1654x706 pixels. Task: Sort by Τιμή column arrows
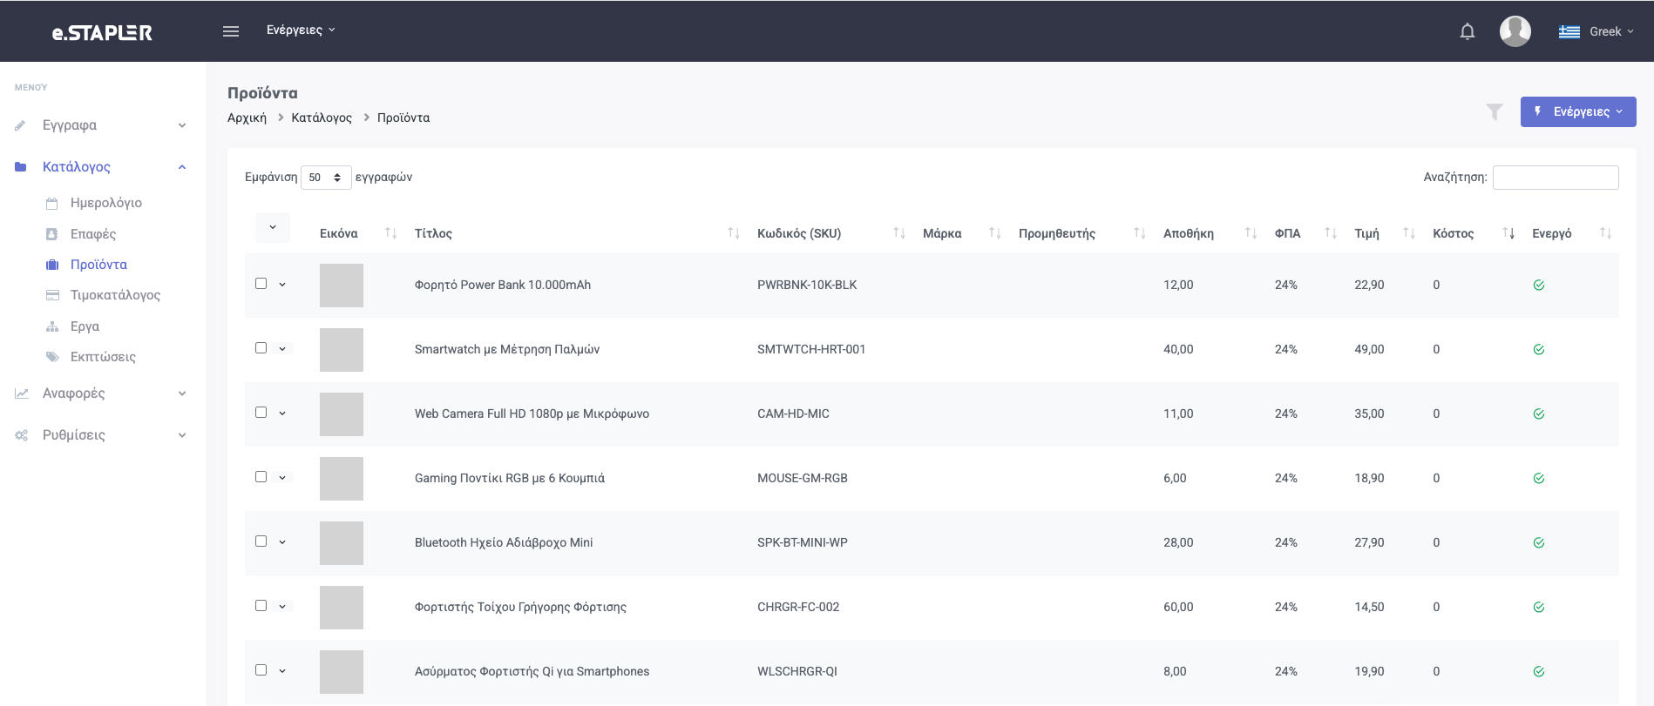point(1409,233)
